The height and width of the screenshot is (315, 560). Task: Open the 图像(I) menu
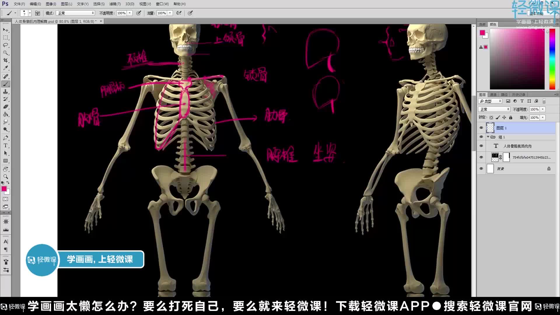coord(51,4)
